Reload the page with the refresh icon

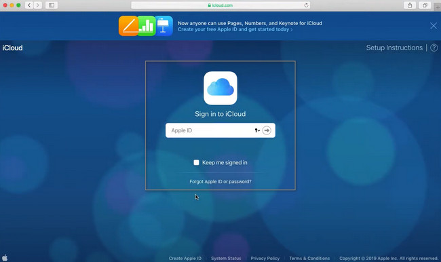tap(306, 5)
